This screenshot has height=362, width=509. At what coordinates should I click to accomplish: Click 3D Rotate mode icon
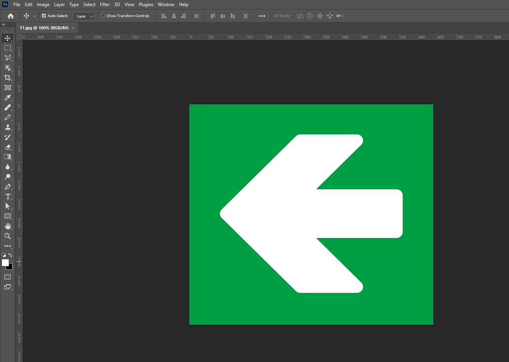(300, 16)
